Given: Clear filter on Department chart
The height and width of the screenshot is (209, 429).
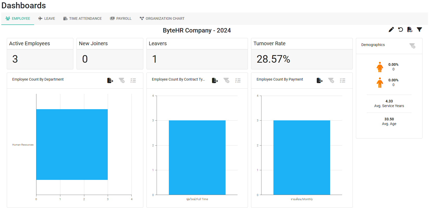Looking at the screenshot, I should click(122, 81).
